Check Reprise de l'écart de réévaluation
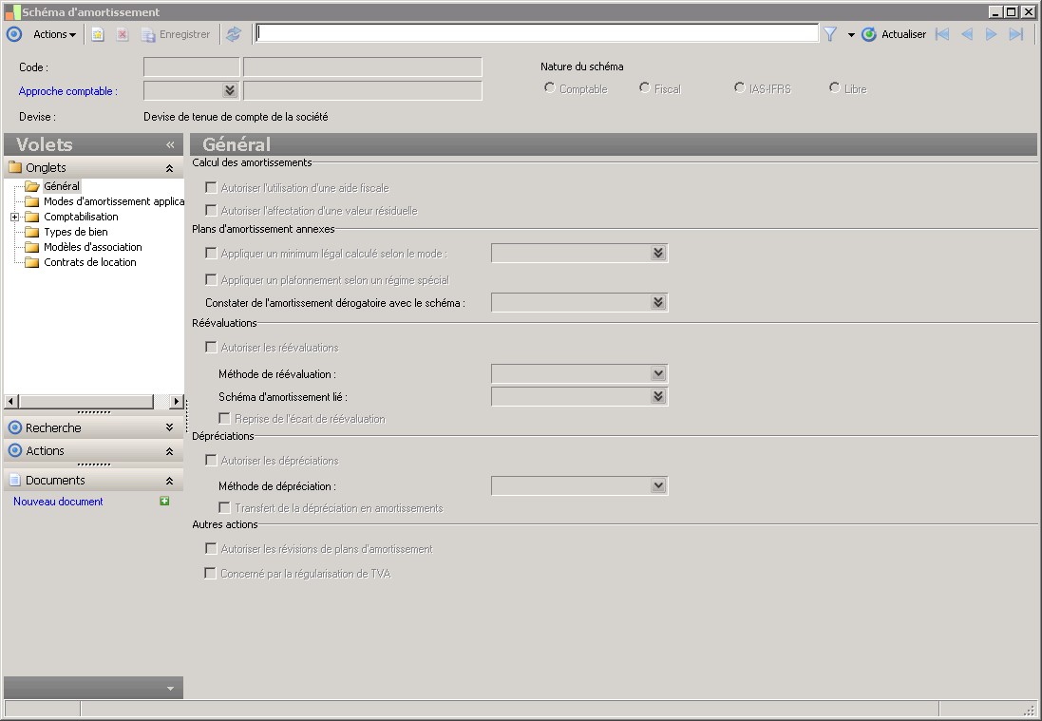1042x721 pixels. pos(224,418)
